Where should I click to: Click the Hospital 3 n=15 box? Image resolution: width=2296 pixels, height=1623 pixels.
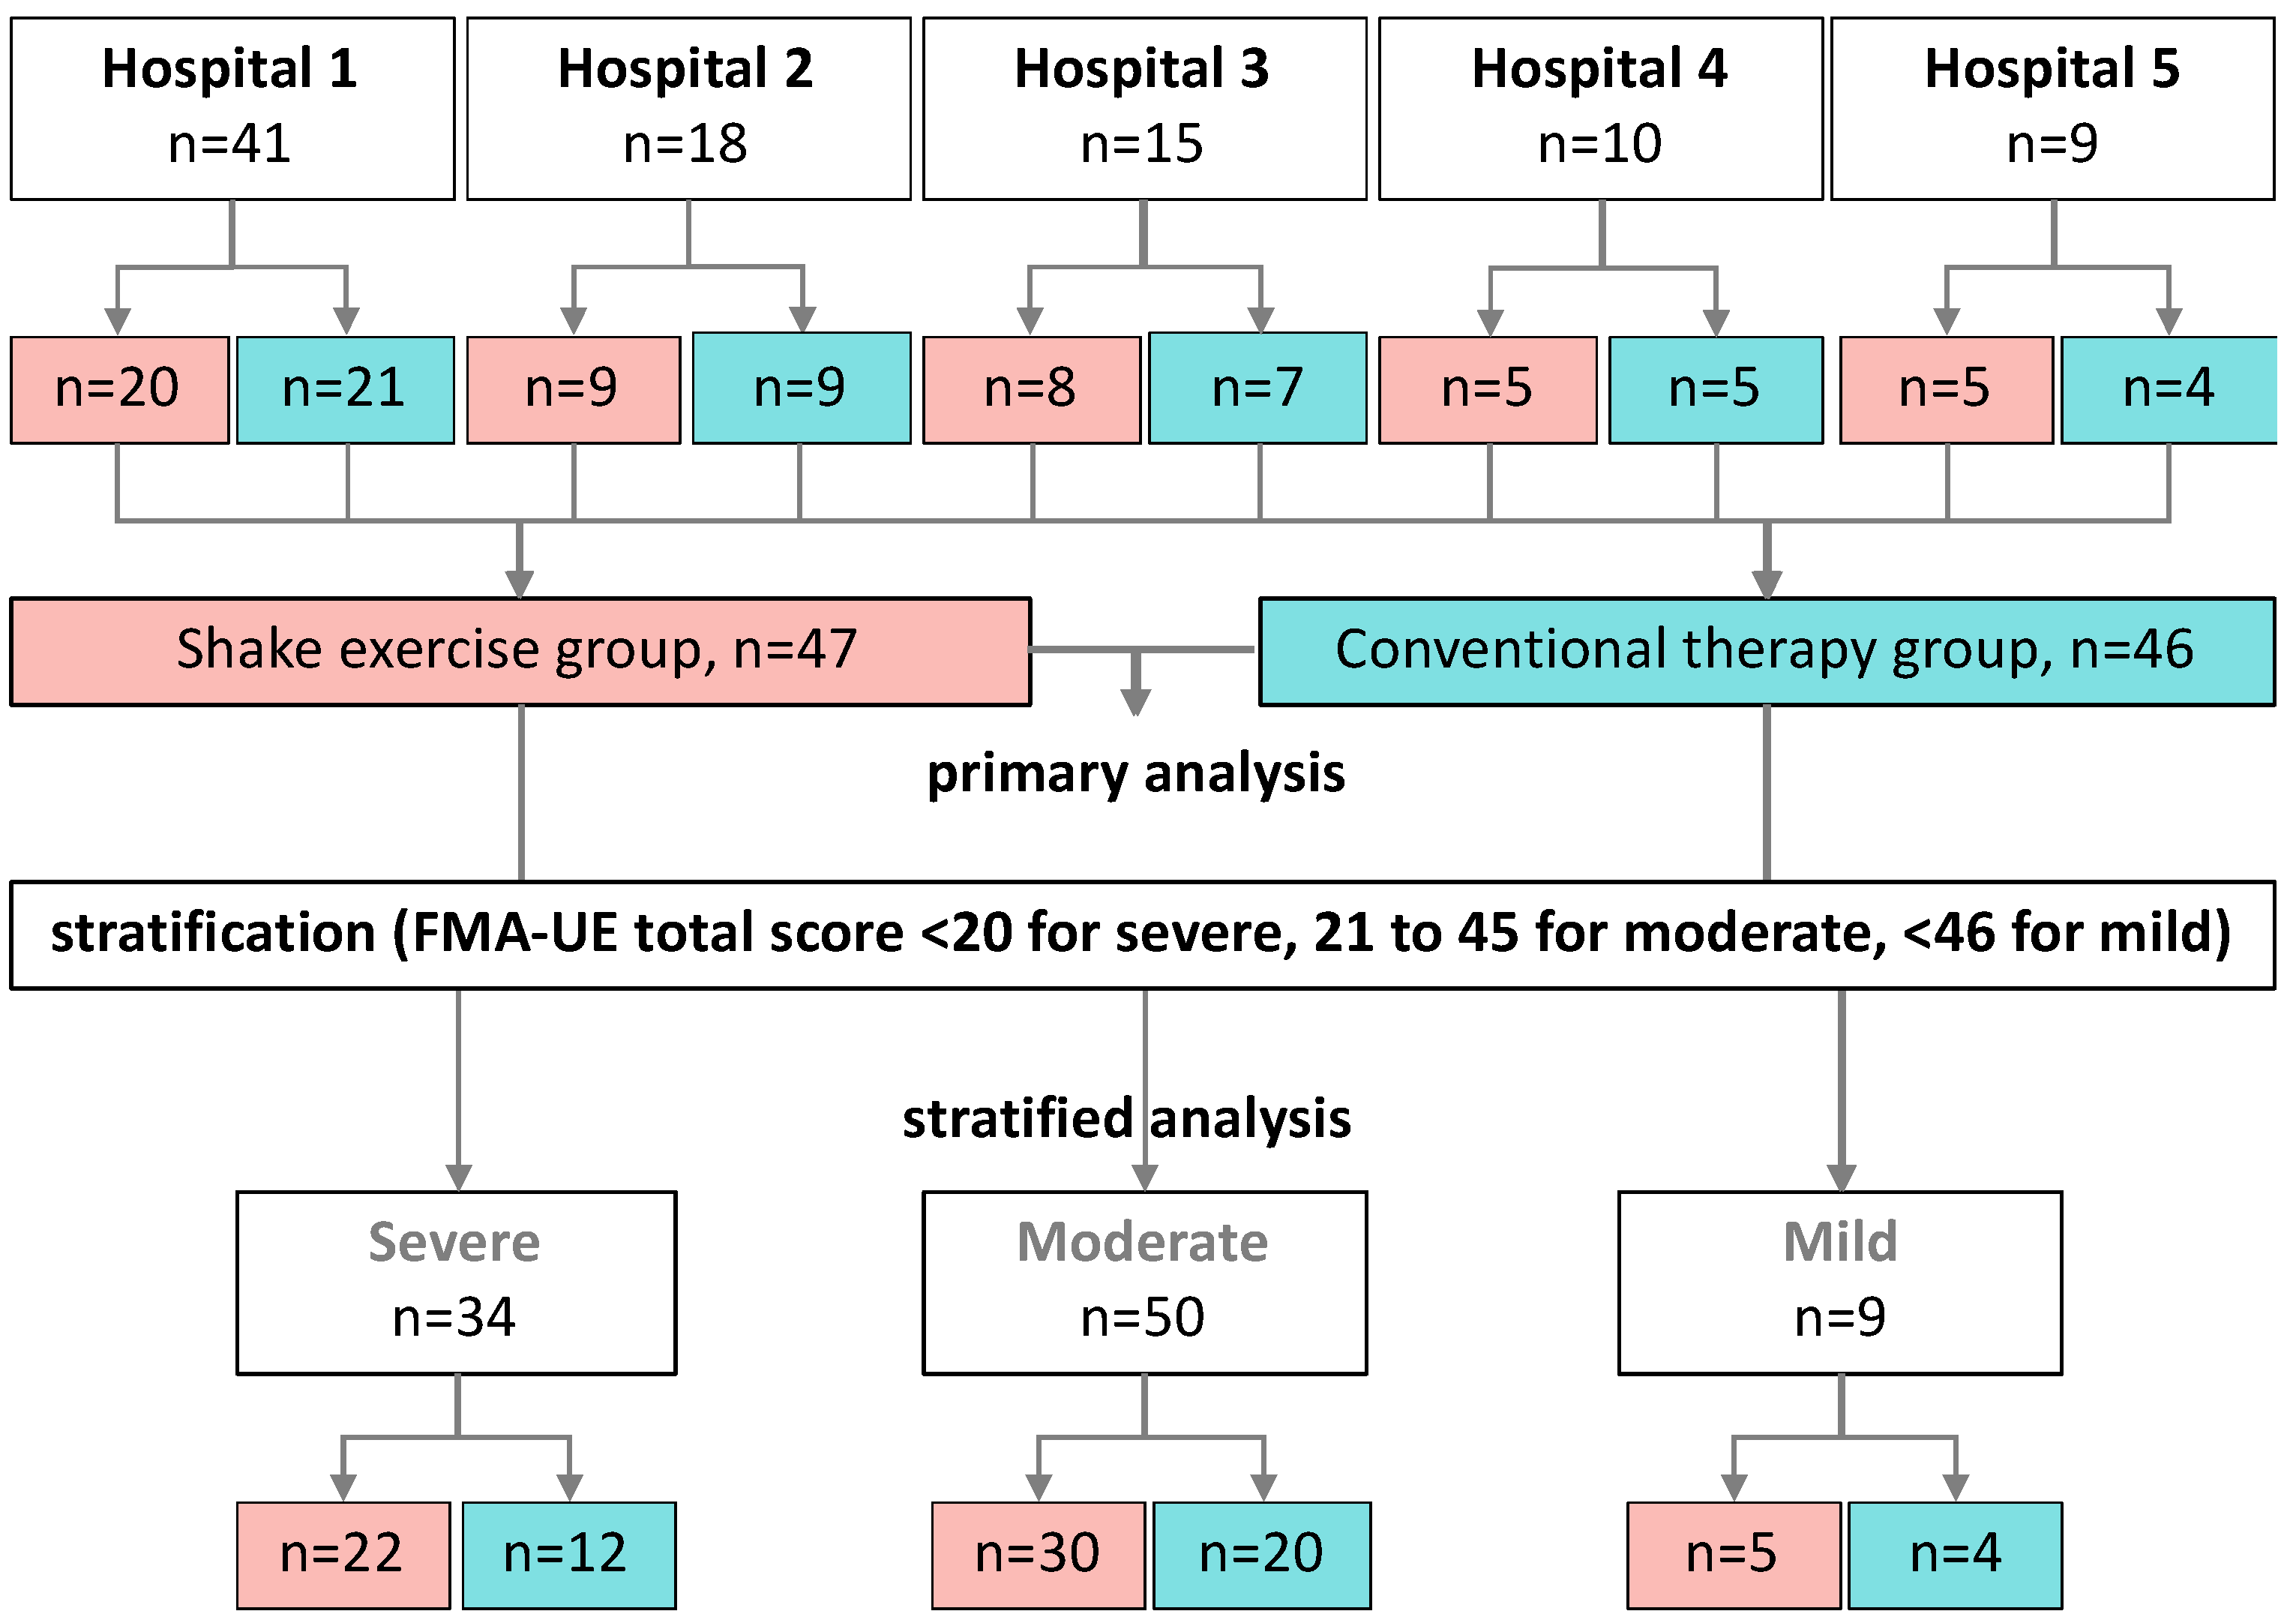click(x=1145, y=109)
